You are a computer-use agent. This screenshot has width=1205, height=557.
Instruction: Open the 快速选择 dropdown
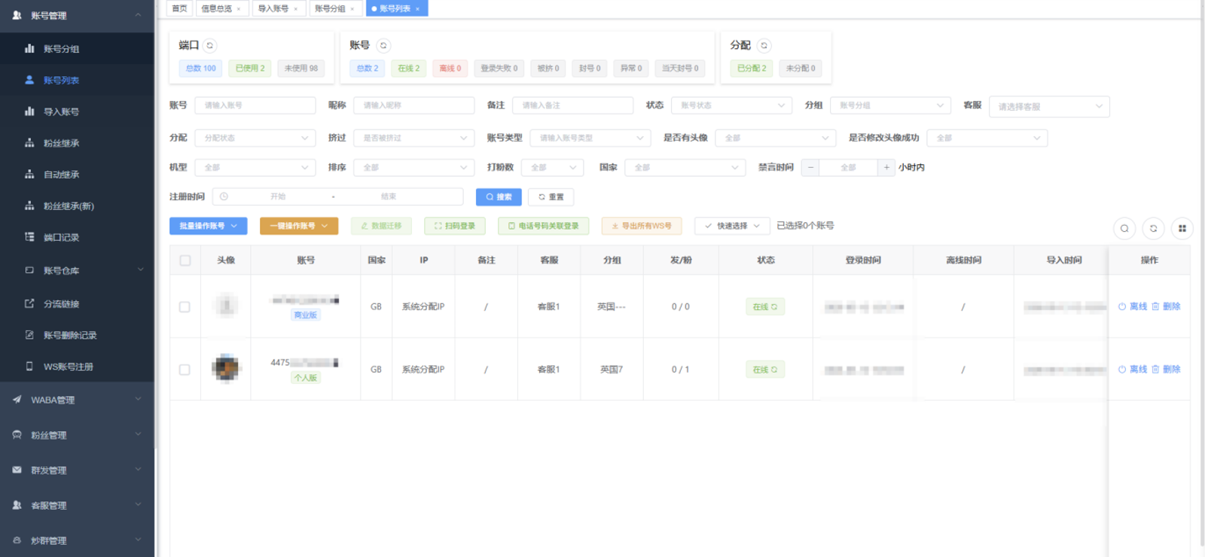coord(733,226)
